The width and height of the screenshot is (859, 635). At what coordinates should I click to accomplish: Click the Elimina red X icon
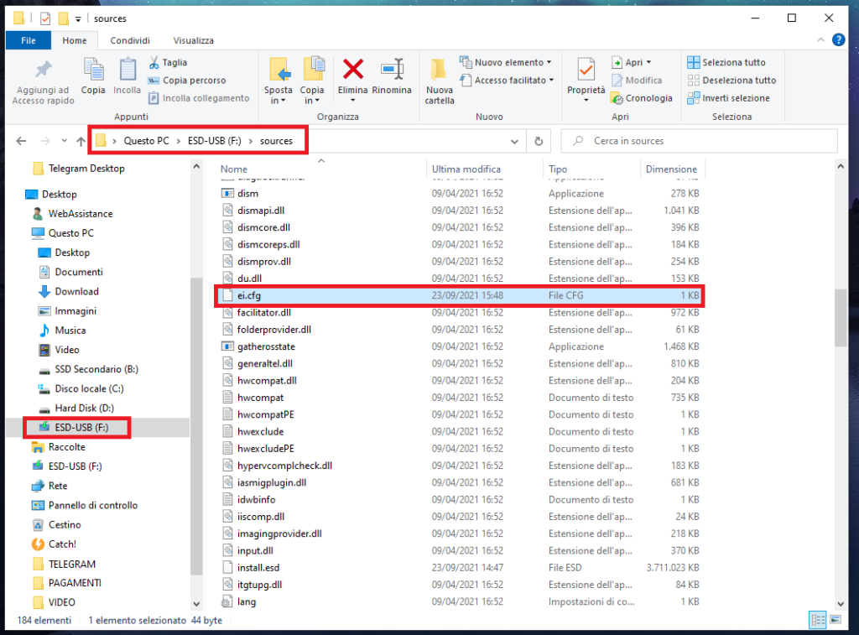click(353, 70)
